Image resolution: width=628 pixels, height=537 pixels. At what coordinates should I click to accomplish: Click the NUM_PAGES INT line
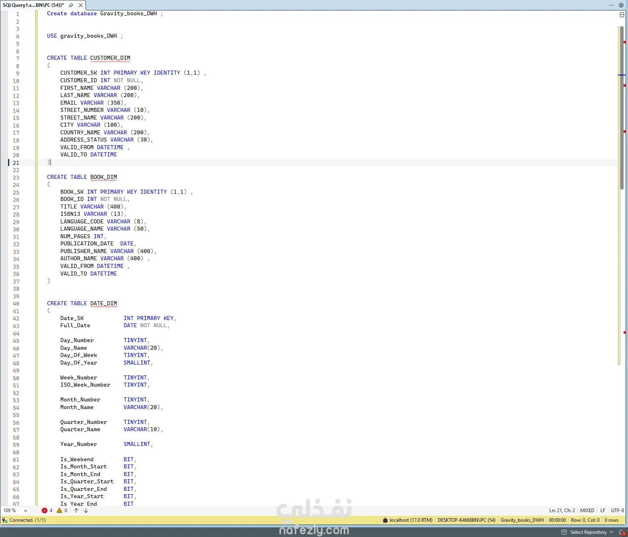(x=83, y=237)
